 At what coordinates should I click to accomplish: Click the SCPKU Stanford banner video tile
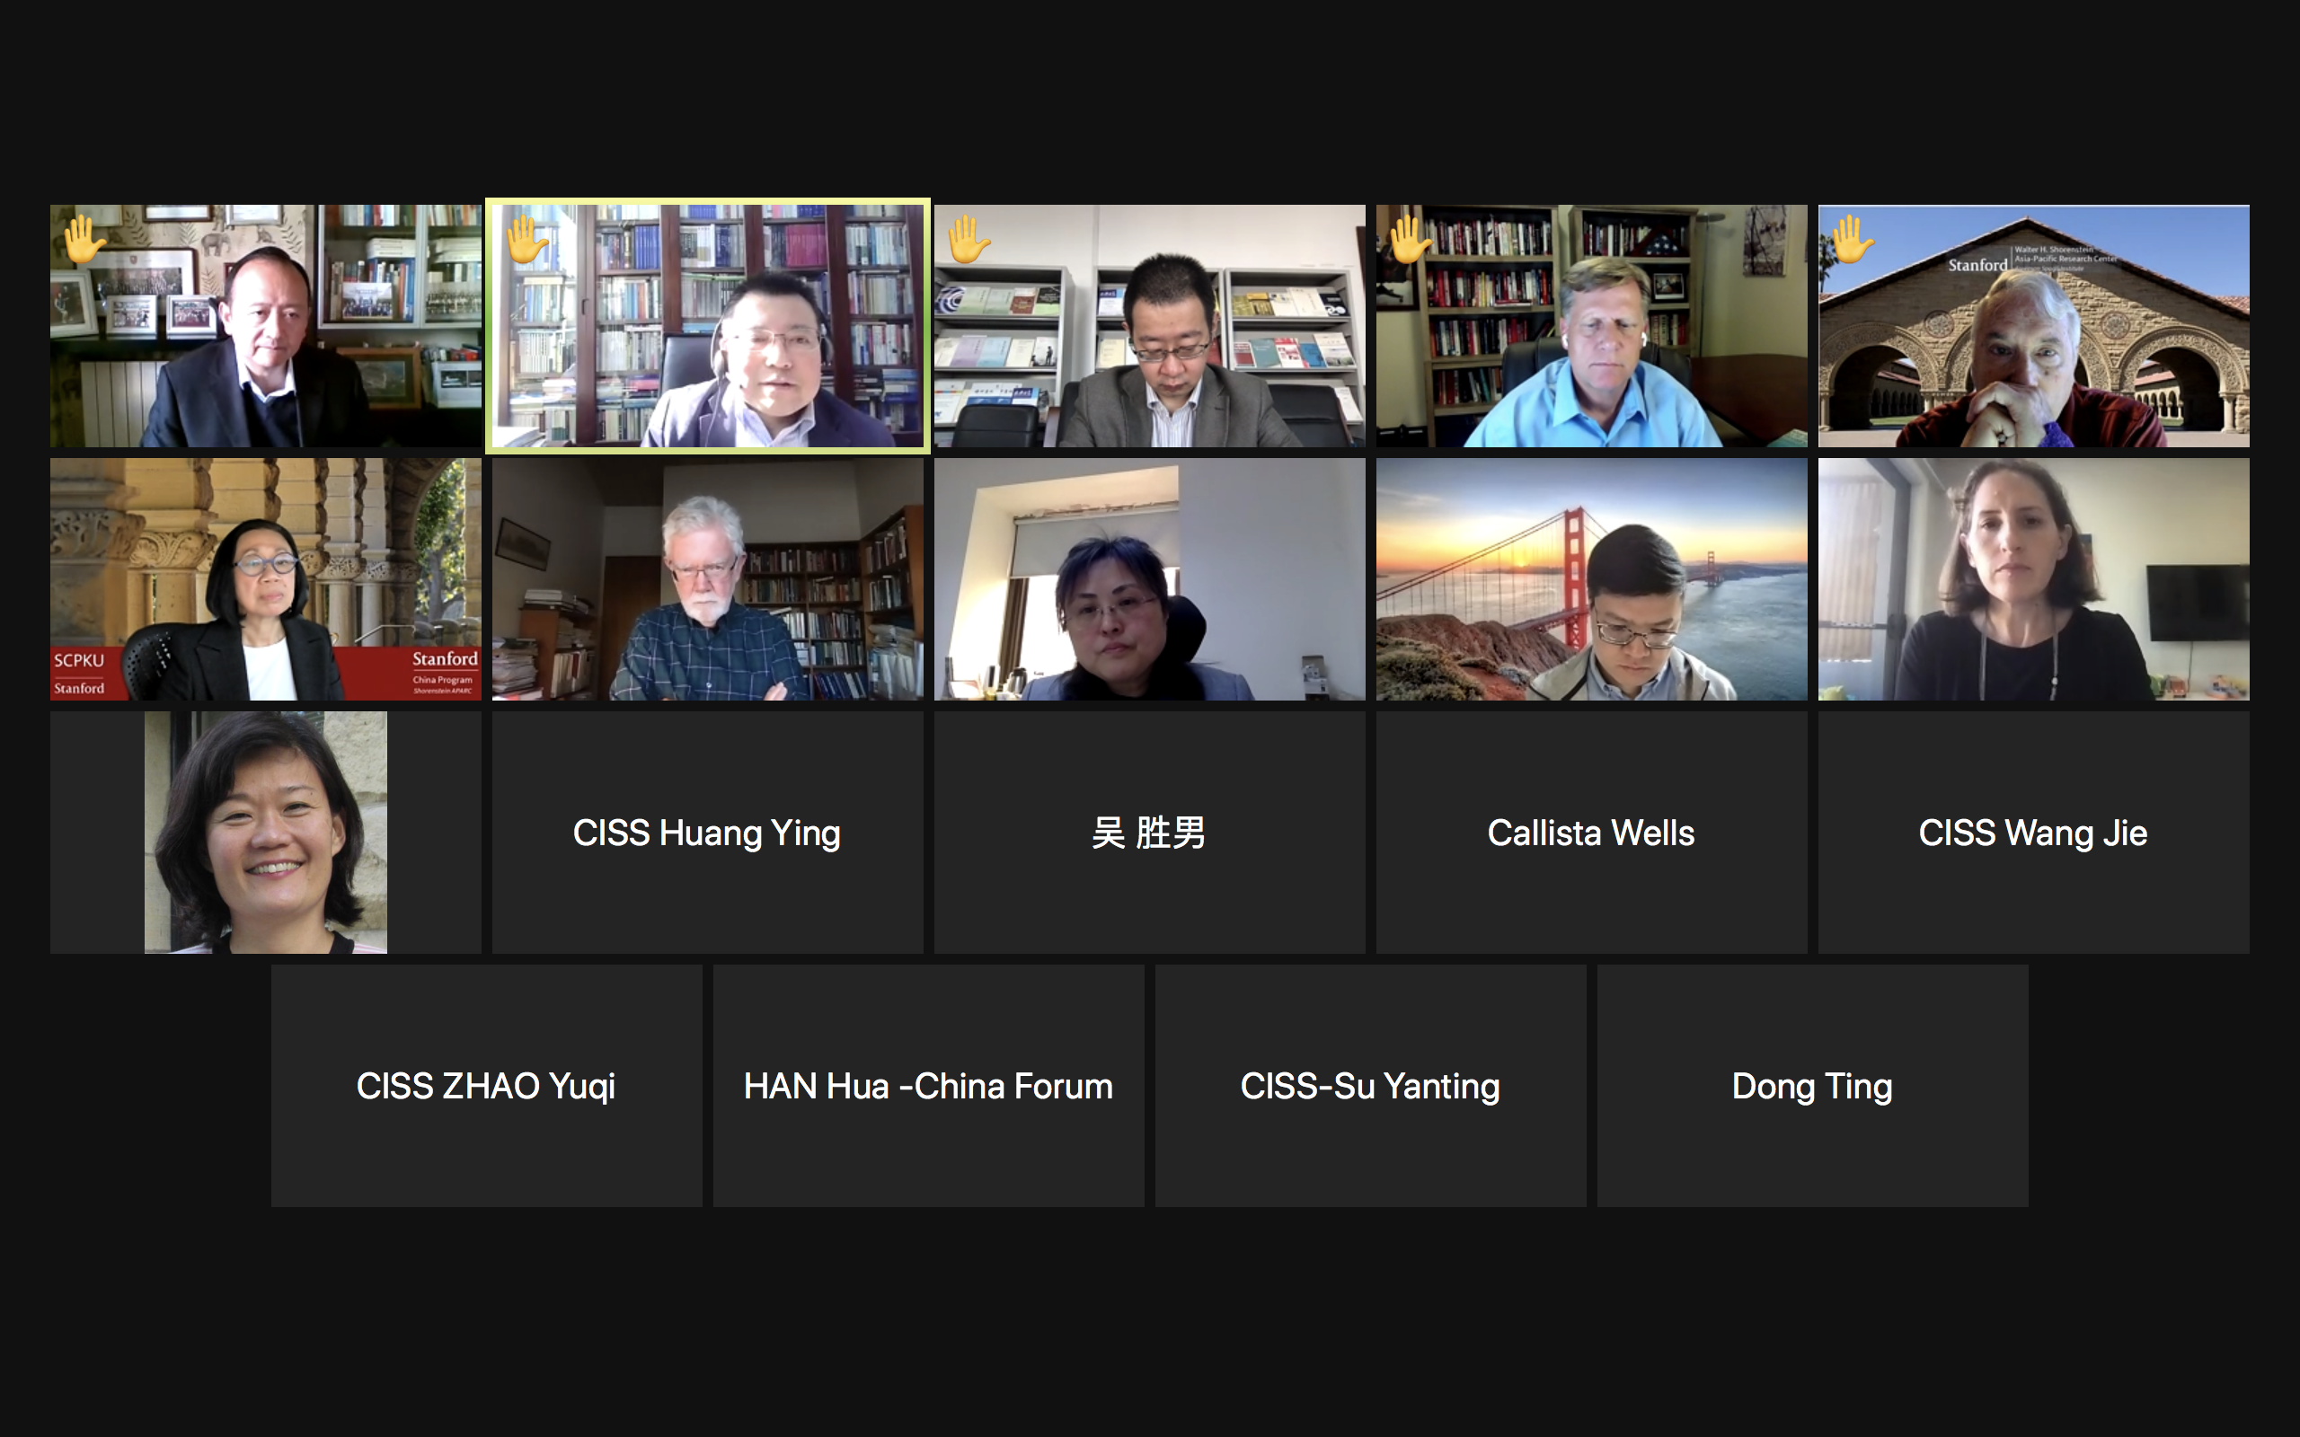265,580
